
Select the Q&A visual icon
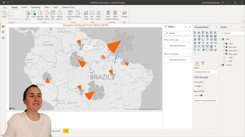207,50
